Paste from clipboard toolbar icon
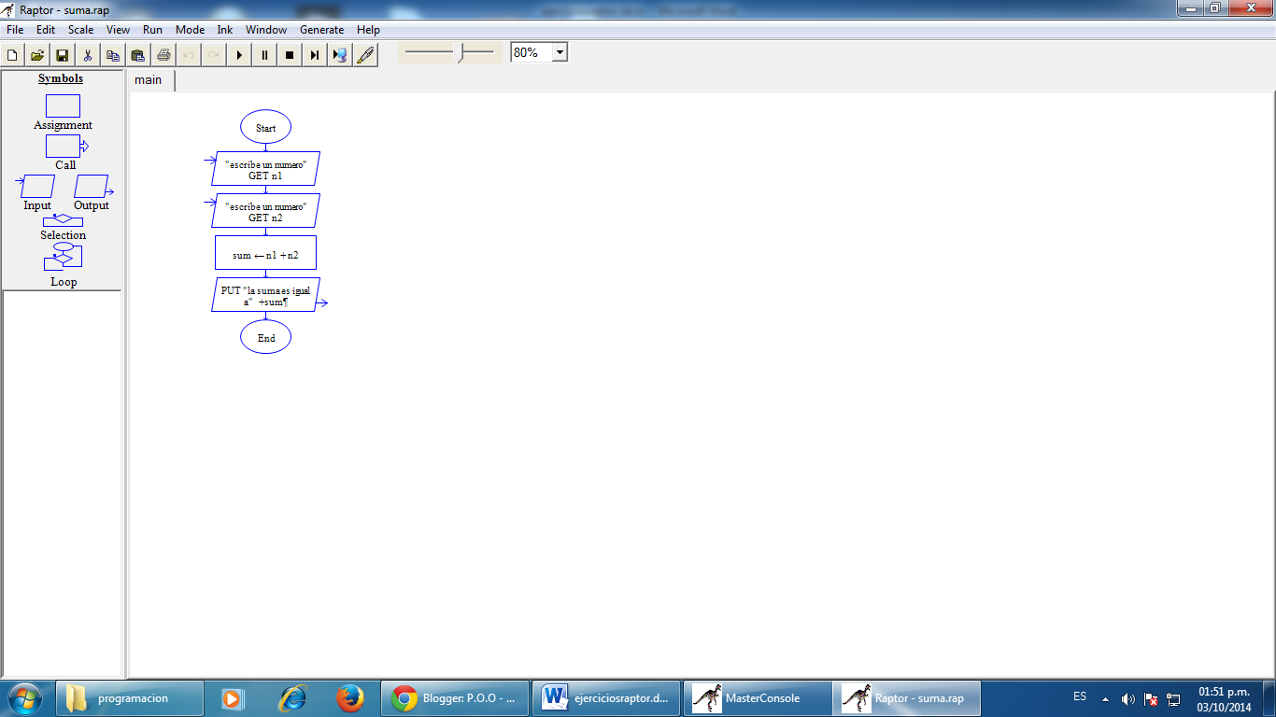The width and height of the screenshot is (1276, 717). [x=138, y=55]
